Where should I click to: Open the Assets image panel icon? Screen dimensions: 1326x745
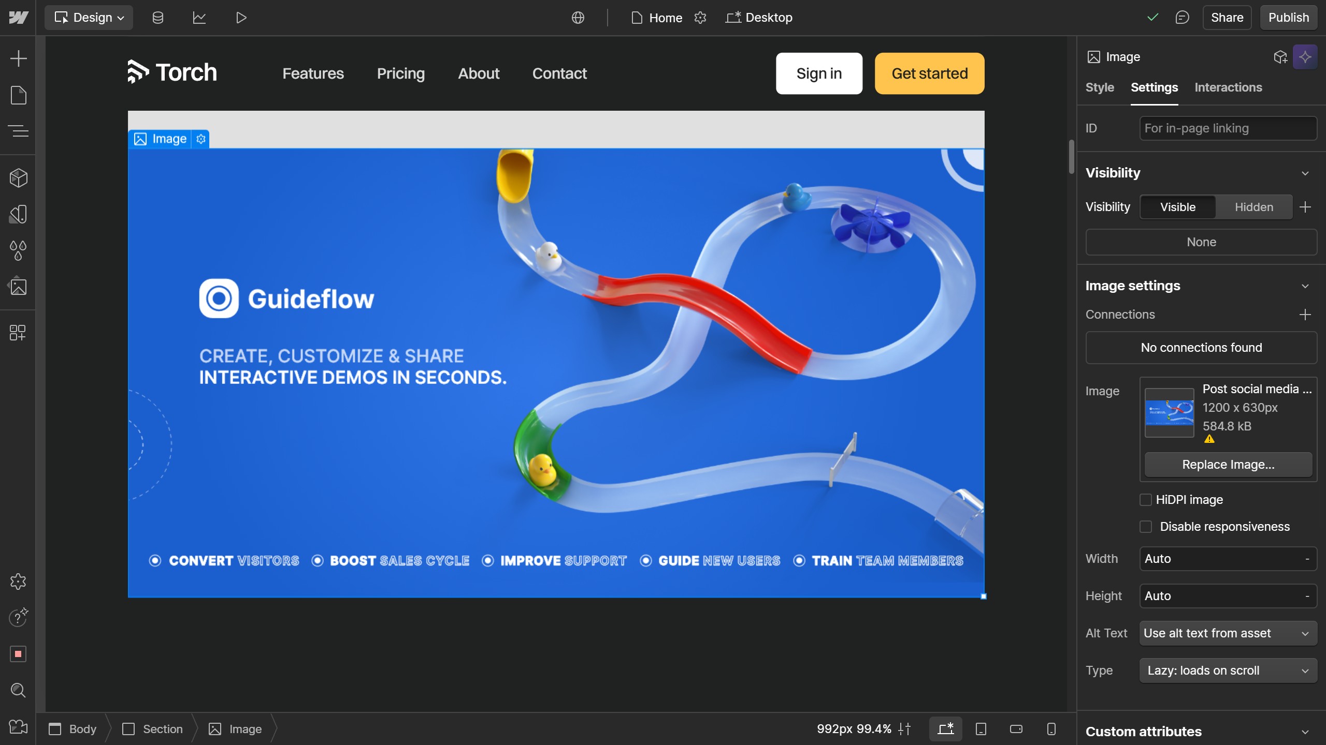[18, 287]
